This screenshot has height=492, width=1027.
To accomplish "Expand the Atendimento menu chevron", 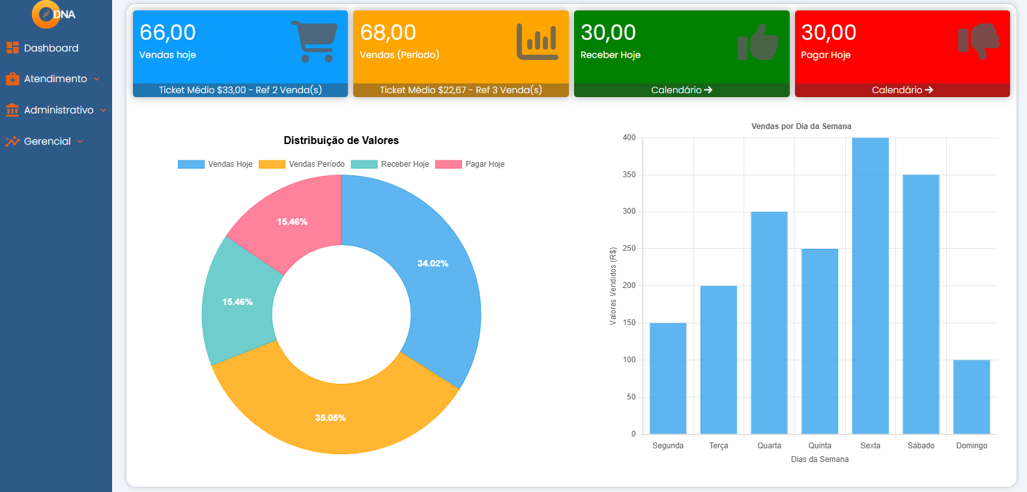I will (97, 80).
